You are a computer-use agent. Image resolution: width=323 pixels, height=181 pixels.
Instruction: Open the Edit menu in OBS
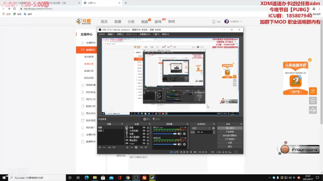(x=111, y=34)
